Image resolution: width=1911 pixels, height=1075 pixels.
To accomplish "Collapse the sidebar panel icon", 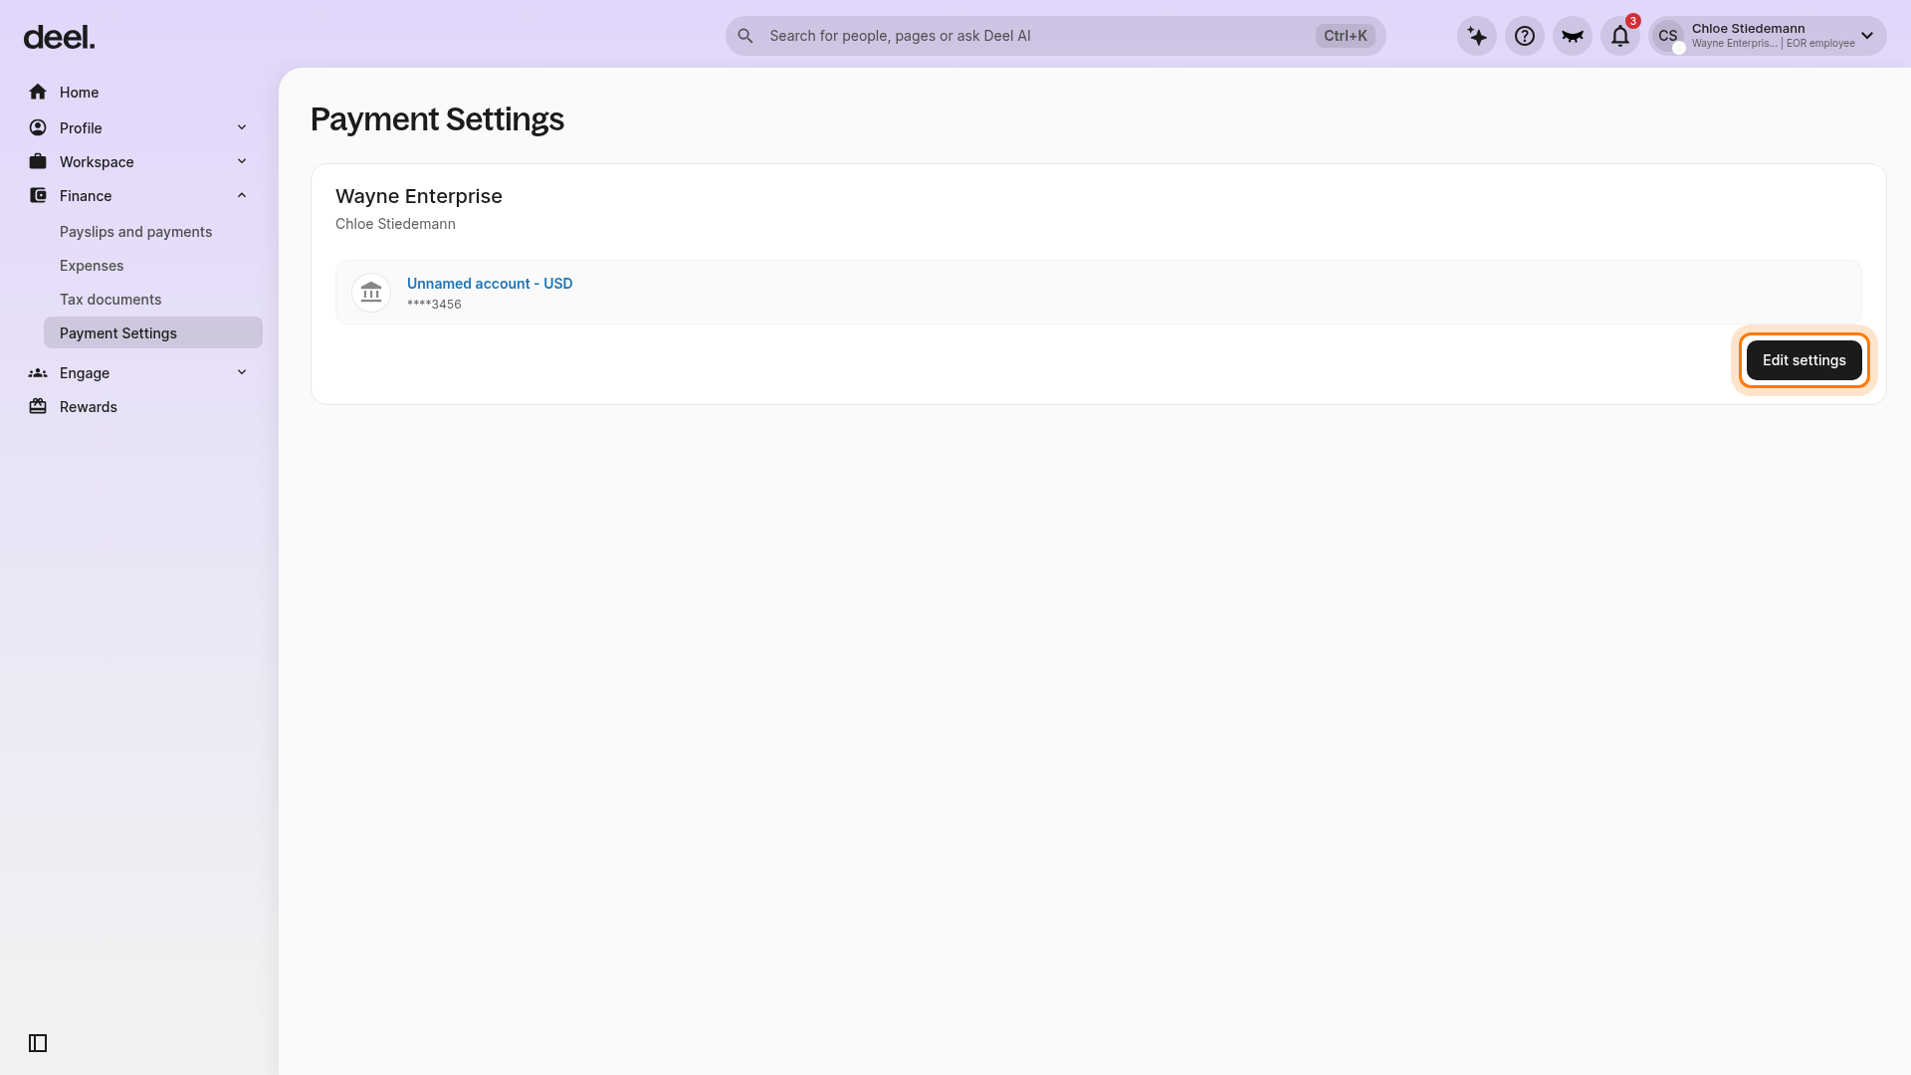I will click(38, 1043).
